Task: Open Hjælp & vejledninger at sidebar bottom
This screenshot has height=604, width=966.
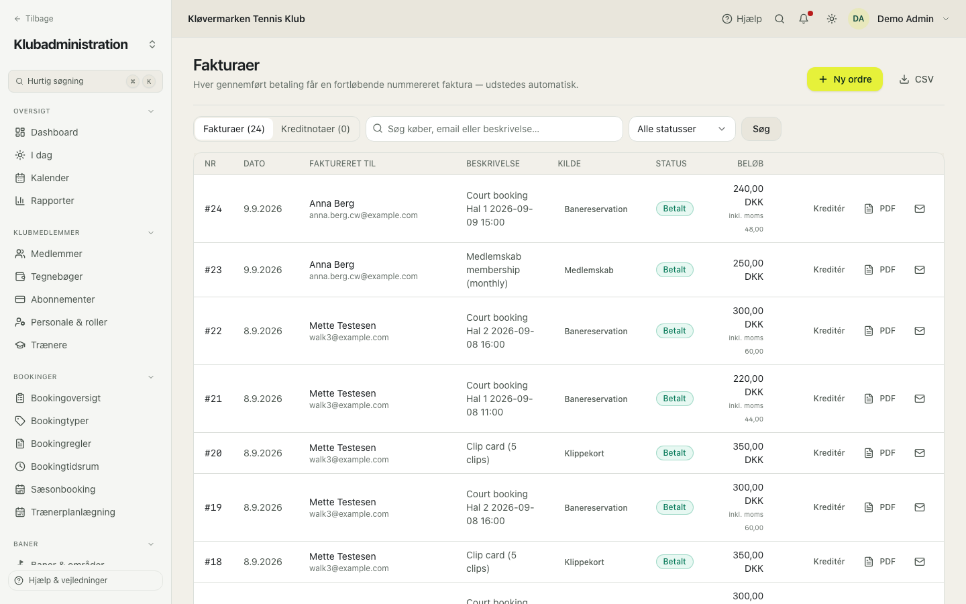Action: pyautogui.click(x=85, y=581)
